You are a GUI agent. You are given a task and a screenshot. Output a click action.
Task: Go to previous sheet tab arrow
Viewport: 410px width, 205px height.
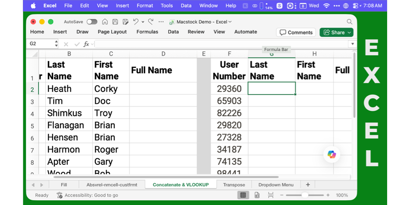pyautogui.click(x=33, y=185)
